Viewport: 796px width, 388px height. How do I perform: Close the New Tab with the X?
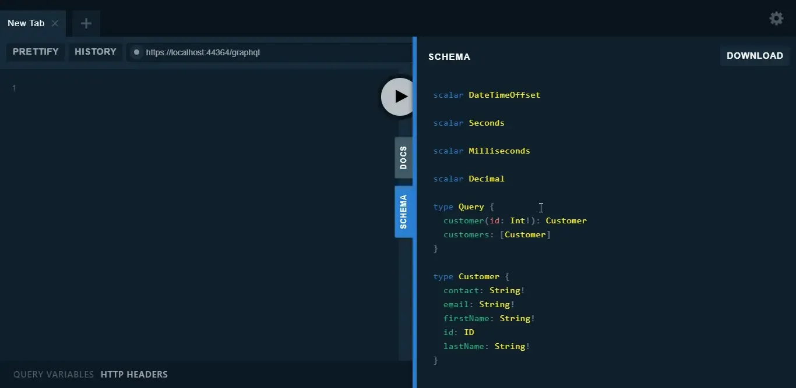click(55, 24)
